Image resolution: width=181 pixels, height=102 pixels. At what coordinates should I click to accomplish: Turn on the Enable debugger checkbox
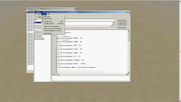click(x=116, y=28)
